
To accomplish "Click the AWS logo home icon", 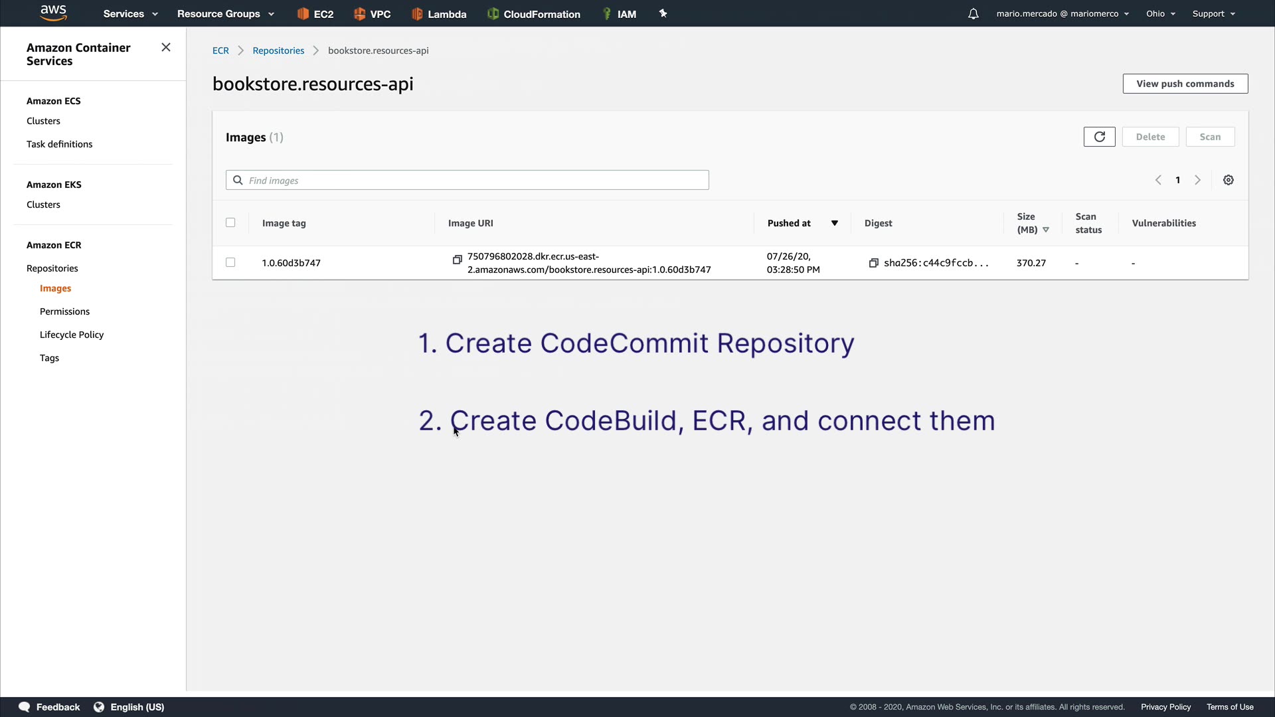I will pyautogui.click(x=53, y=13).
